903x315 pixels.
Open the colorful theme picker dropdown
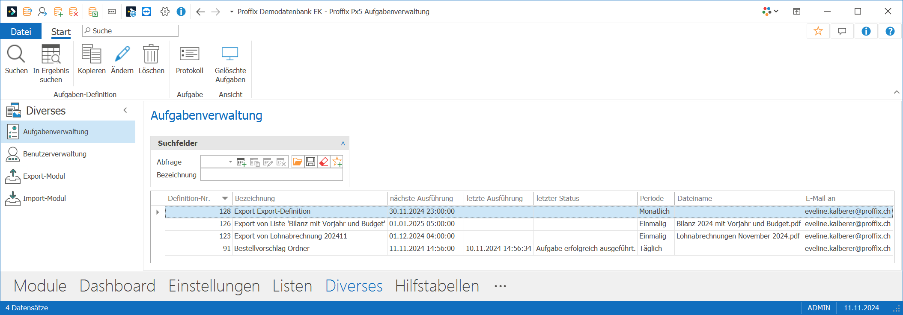pos(770,12)
